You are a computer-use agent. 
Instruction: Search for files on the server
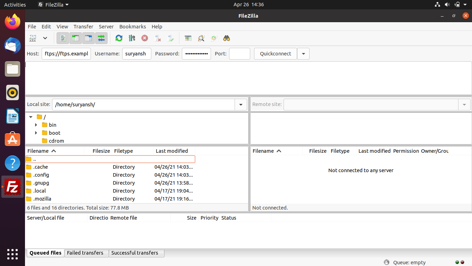pos(226,38)
